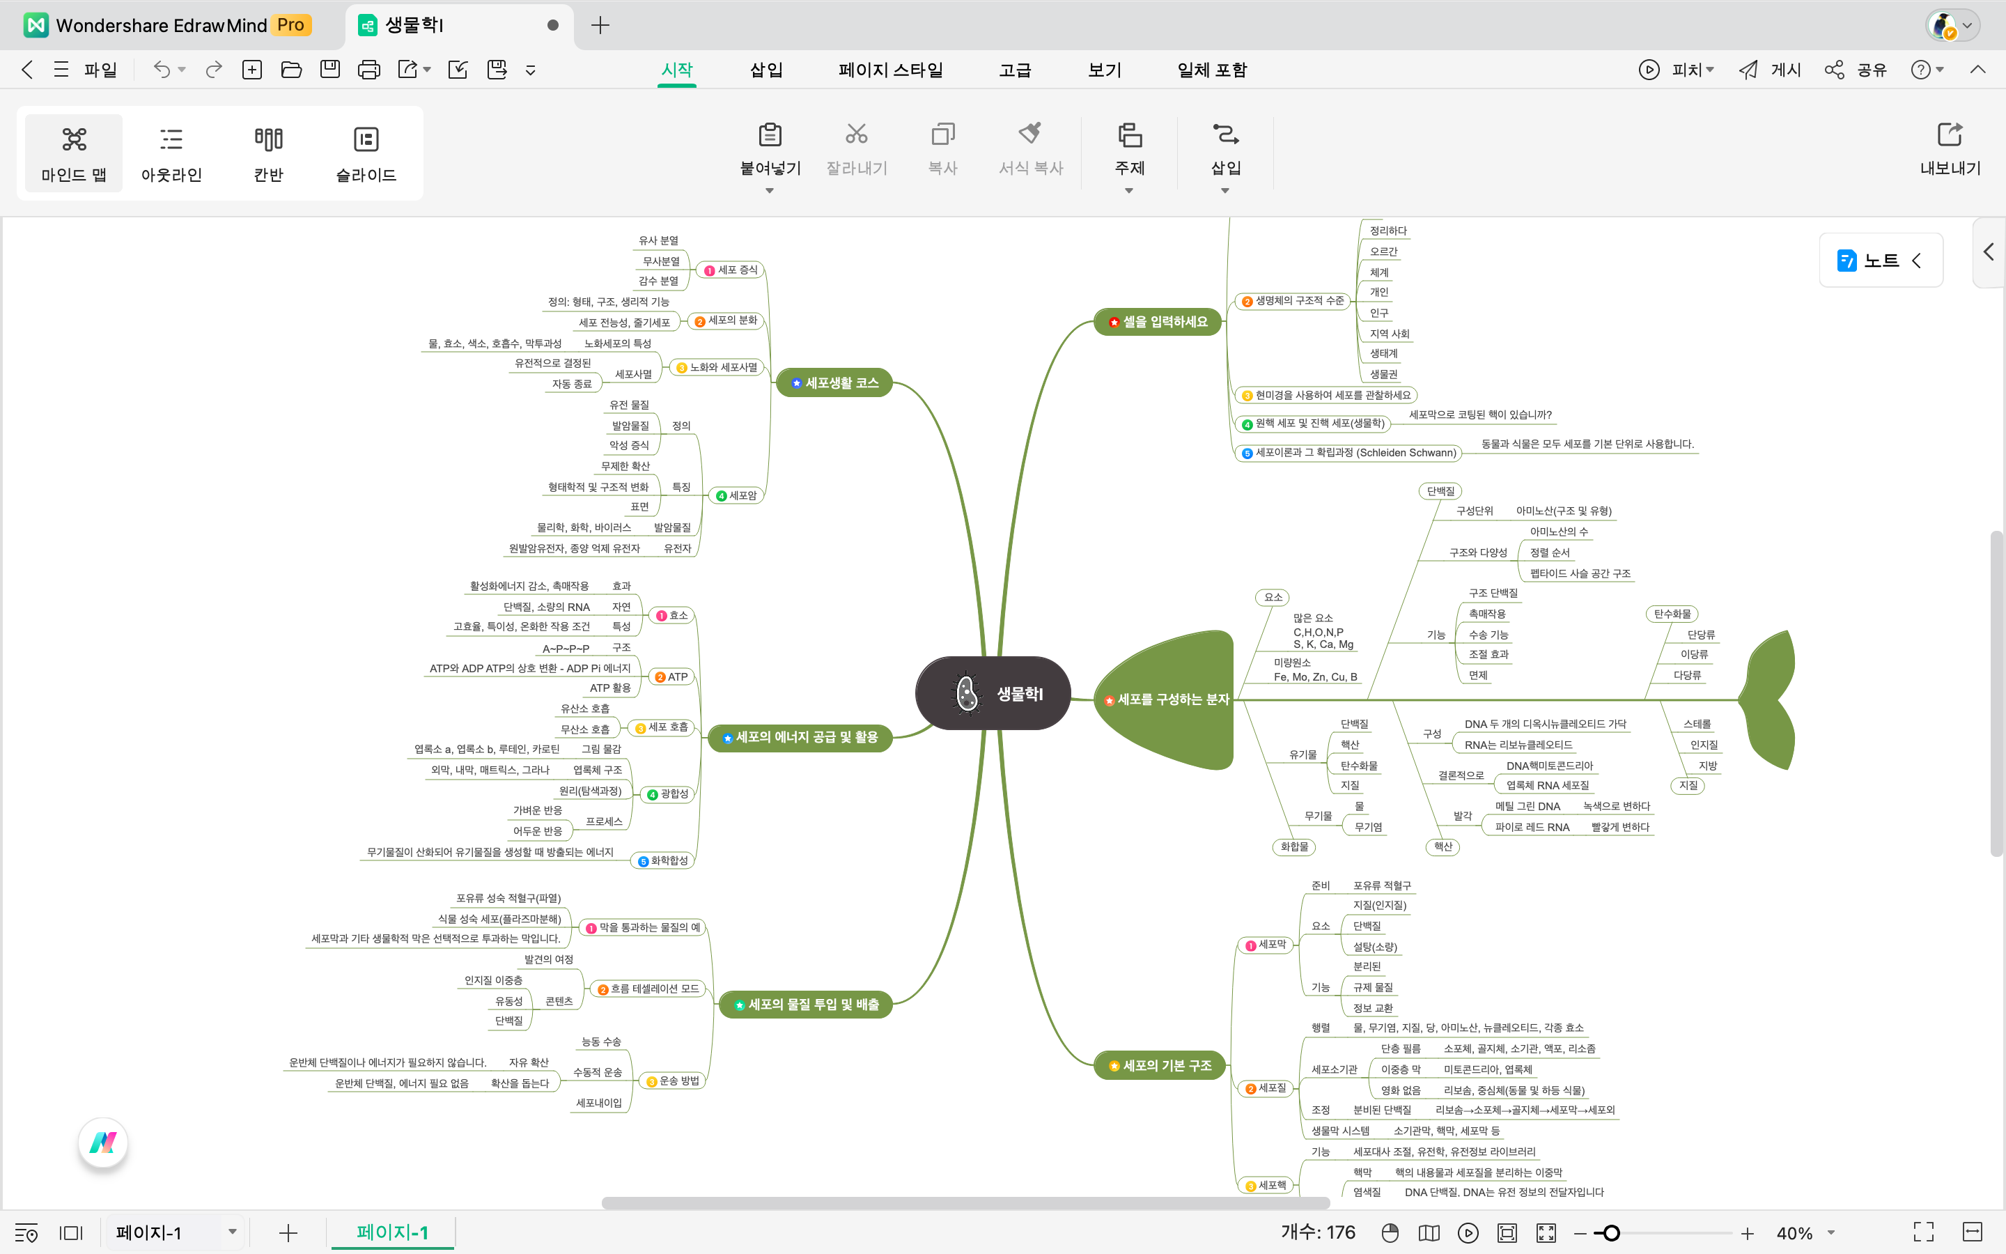The image size is (2006, 1254).
Task: Switch to the 아웃라인 outline view
Action: click(x=171, y=153)
